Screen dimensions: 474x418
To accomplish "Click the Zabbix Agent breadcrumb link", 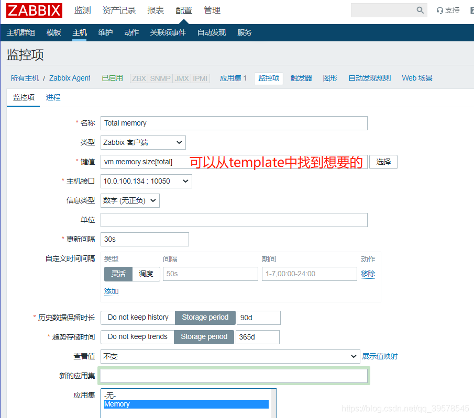I will (x=70, y=78).
